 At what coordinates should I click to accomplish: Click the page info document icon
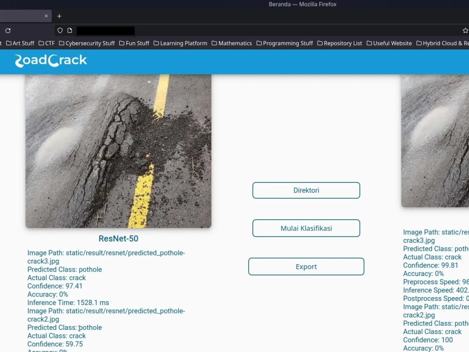point(70,31)
